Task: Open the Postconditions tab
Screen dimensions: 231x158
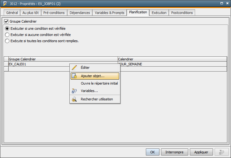Action: coord(182,13)
